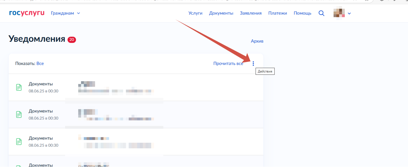Screen dimensions: 408x167
Task: Open the three-dot Действия menu
Action: (253, 63)
